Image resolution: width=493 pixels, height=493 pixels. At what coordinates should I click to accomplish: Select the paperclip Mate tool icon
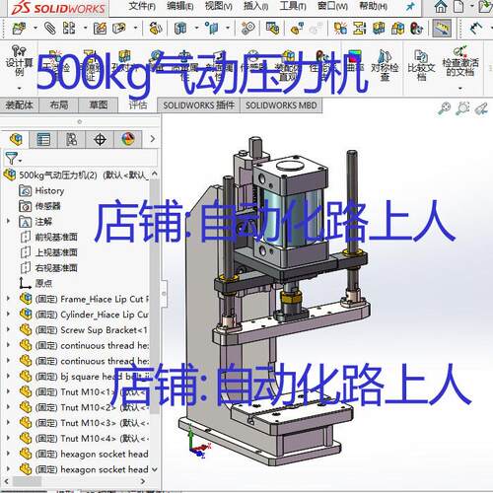pyautogui.click(x=50, y=29)
